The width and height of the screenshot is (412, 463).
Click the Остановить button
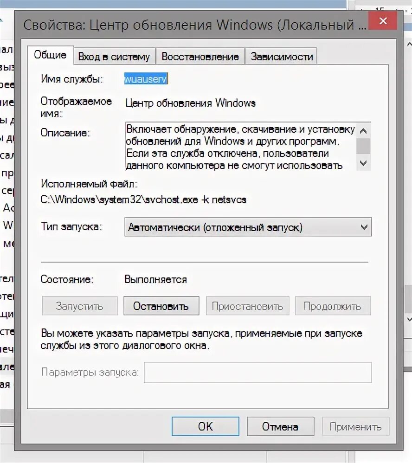[x=161, y=306]
